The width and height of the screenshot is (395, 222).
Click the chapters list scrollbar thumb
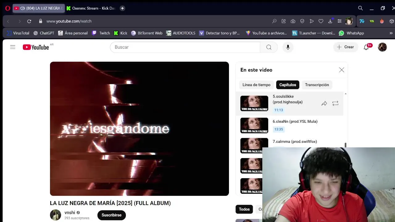coord(345,145)
